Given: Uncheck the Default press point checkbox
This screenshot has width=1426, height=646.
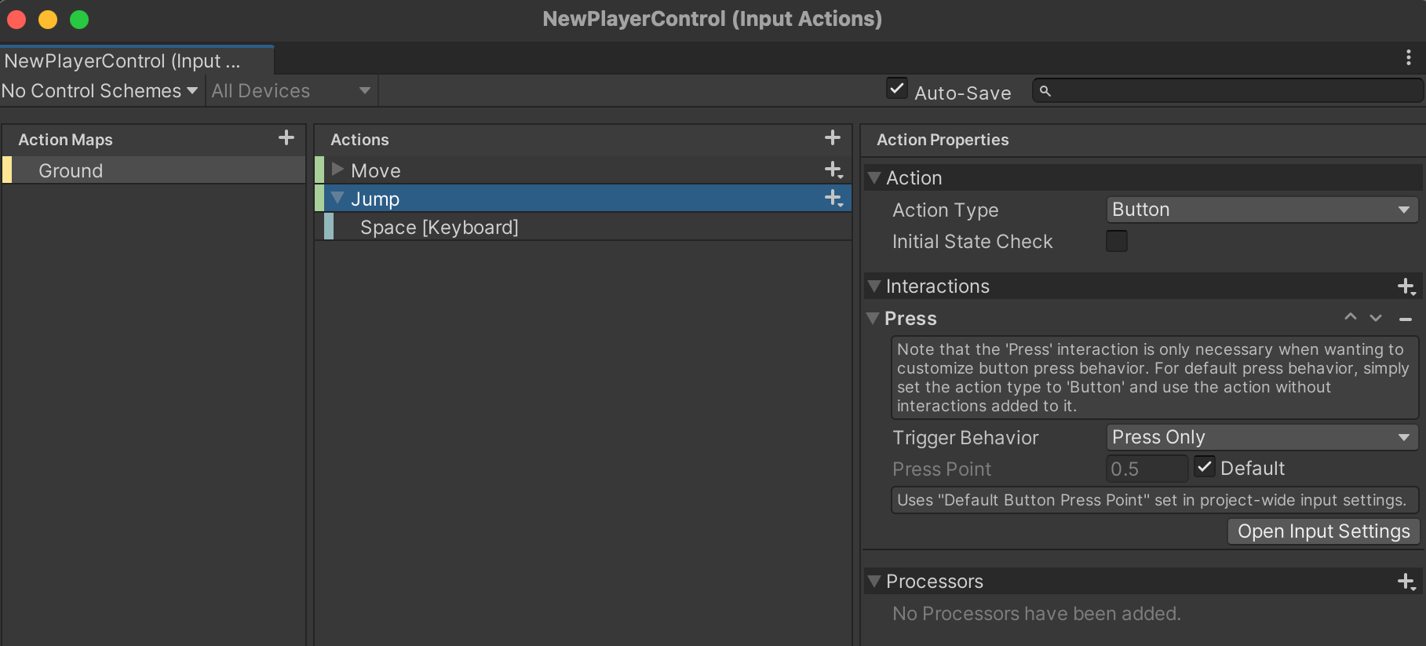Looking at the screenshot, I should coord(1205,467).
